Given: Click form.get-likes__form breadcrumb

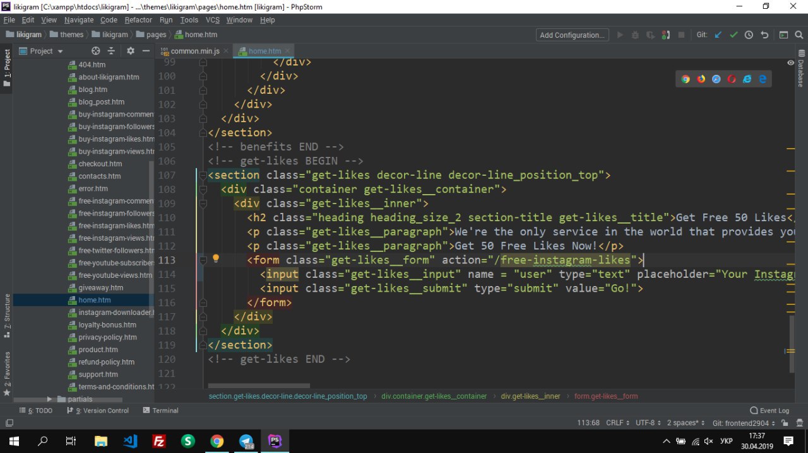Looking at the screenshot, I should click(x=606, y=396).
